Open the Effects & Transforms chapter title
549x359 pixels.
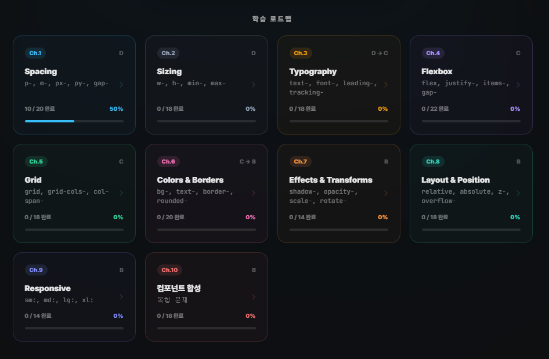tap(331, 180)
